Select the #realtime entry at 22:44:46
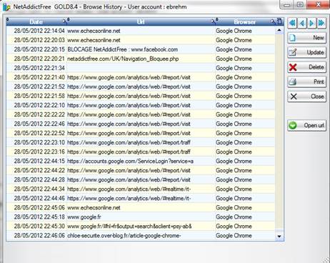The width and height of the screenshot is (330, 263). [141, 198]
